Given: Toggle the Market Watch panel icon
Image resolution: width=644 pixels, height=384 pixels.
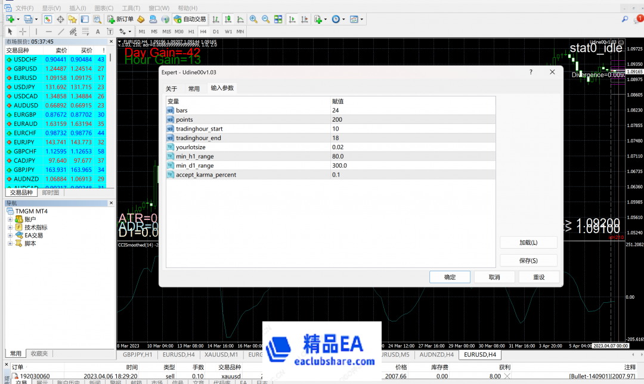Looking at the screenshot, I should click(x=48, y=19).
